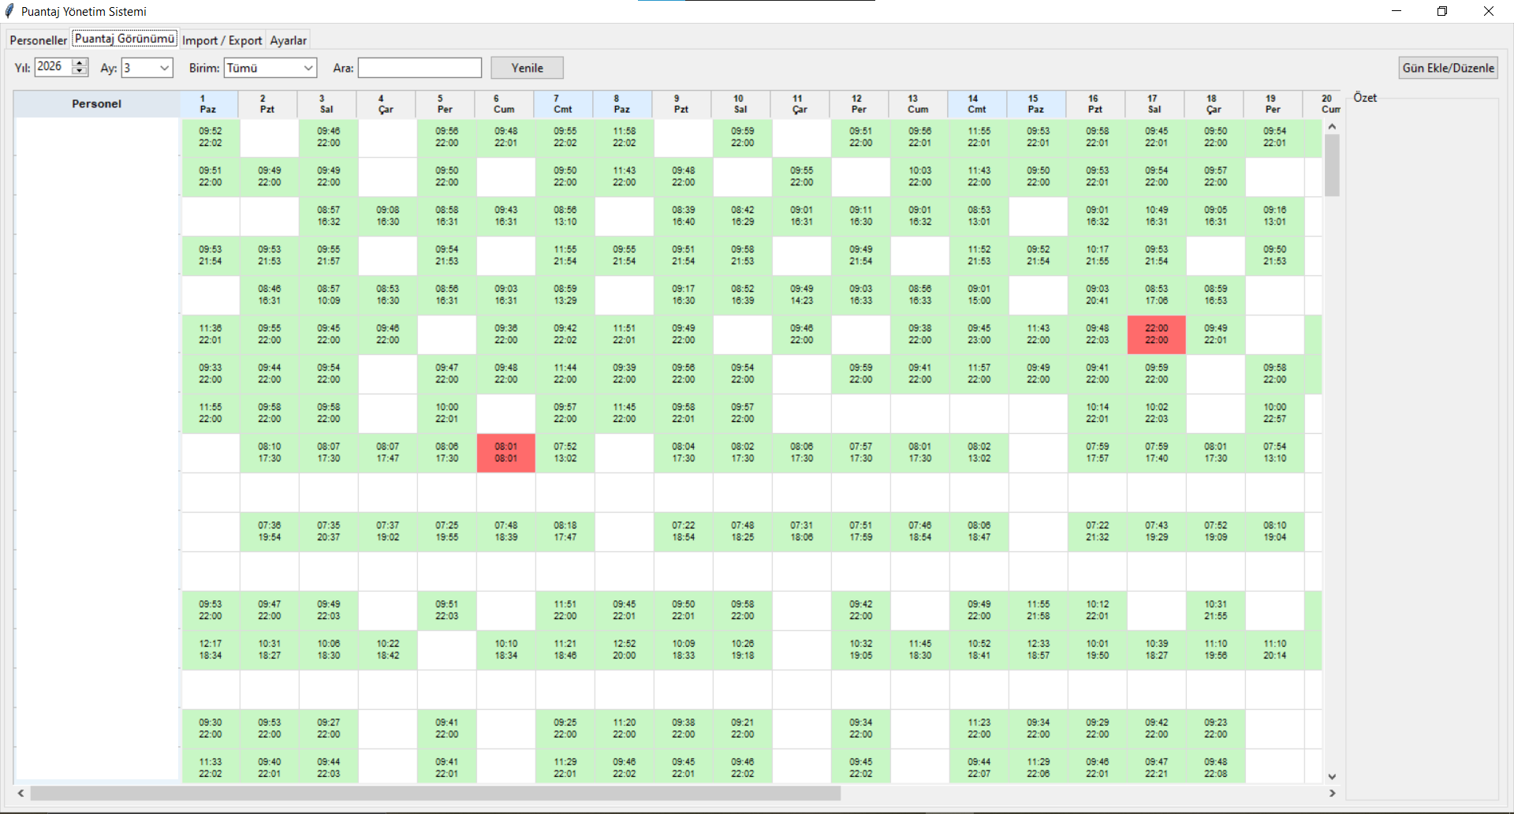
Task: Open the Personeller tab
Action: 38,40
